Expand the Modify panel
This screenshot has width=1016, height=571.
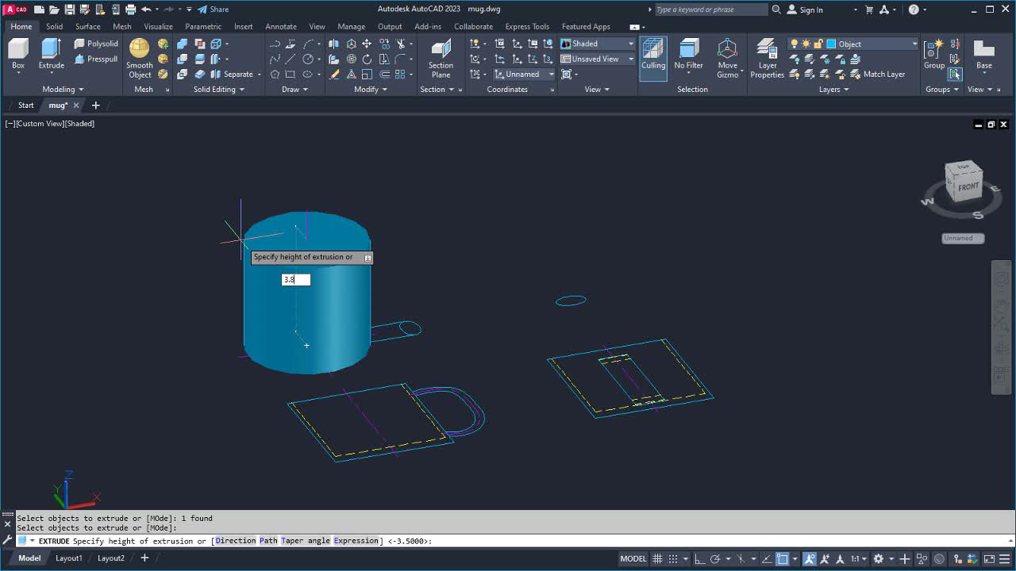tap(384, 89)
